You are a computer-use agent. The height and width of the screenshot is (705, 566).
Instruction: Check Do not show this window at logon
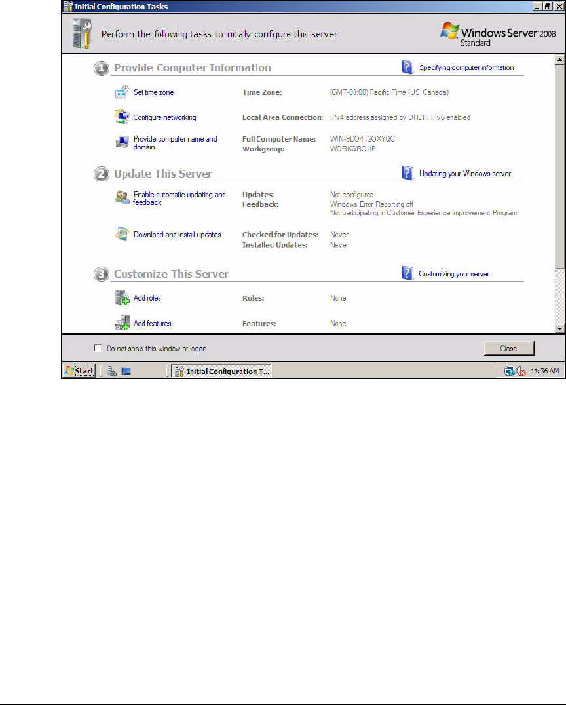pos(98,347)
